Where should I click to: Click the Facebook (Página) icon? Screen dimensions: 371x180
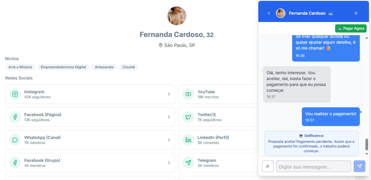pyautogui.click(x=15, y=117)
